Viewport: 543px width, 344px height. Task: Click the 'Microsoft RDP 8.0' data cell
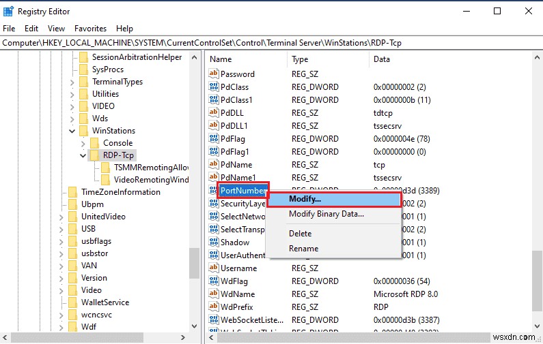tap(406, 294)
